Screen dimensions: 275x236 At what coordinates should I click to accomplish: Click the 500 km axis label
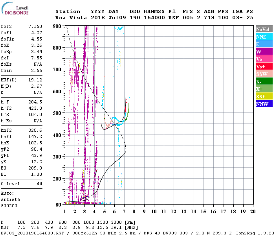click(57, 113)
